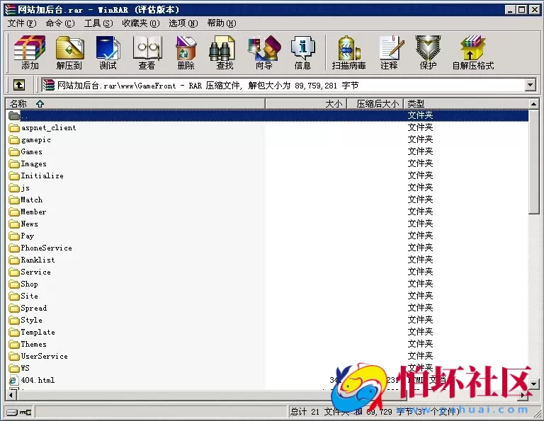Screen dimensions: 544x421
Task: Open the 帮助(H) menu
Action: point(221,23)
